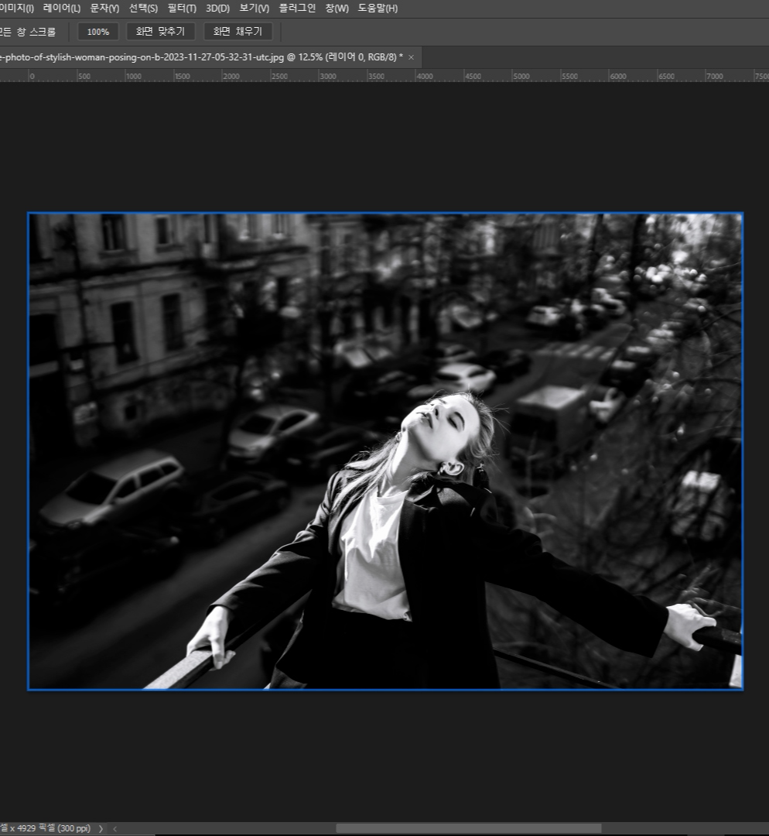Open the 창(W) menu

pyautogui.click(x=337, y=8)
